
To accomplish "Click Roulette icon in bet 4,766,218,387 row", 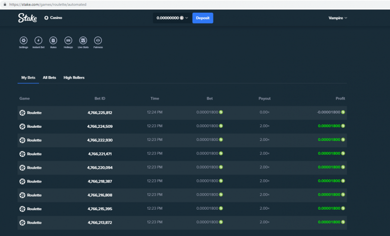I will click(x=22, y=181).
